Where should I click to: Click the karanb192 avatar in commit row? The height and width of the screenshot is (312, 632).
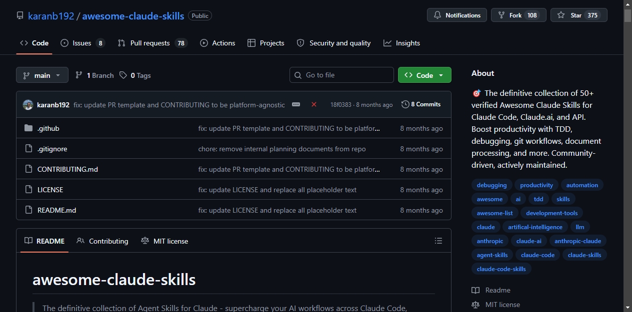[28, 105]
